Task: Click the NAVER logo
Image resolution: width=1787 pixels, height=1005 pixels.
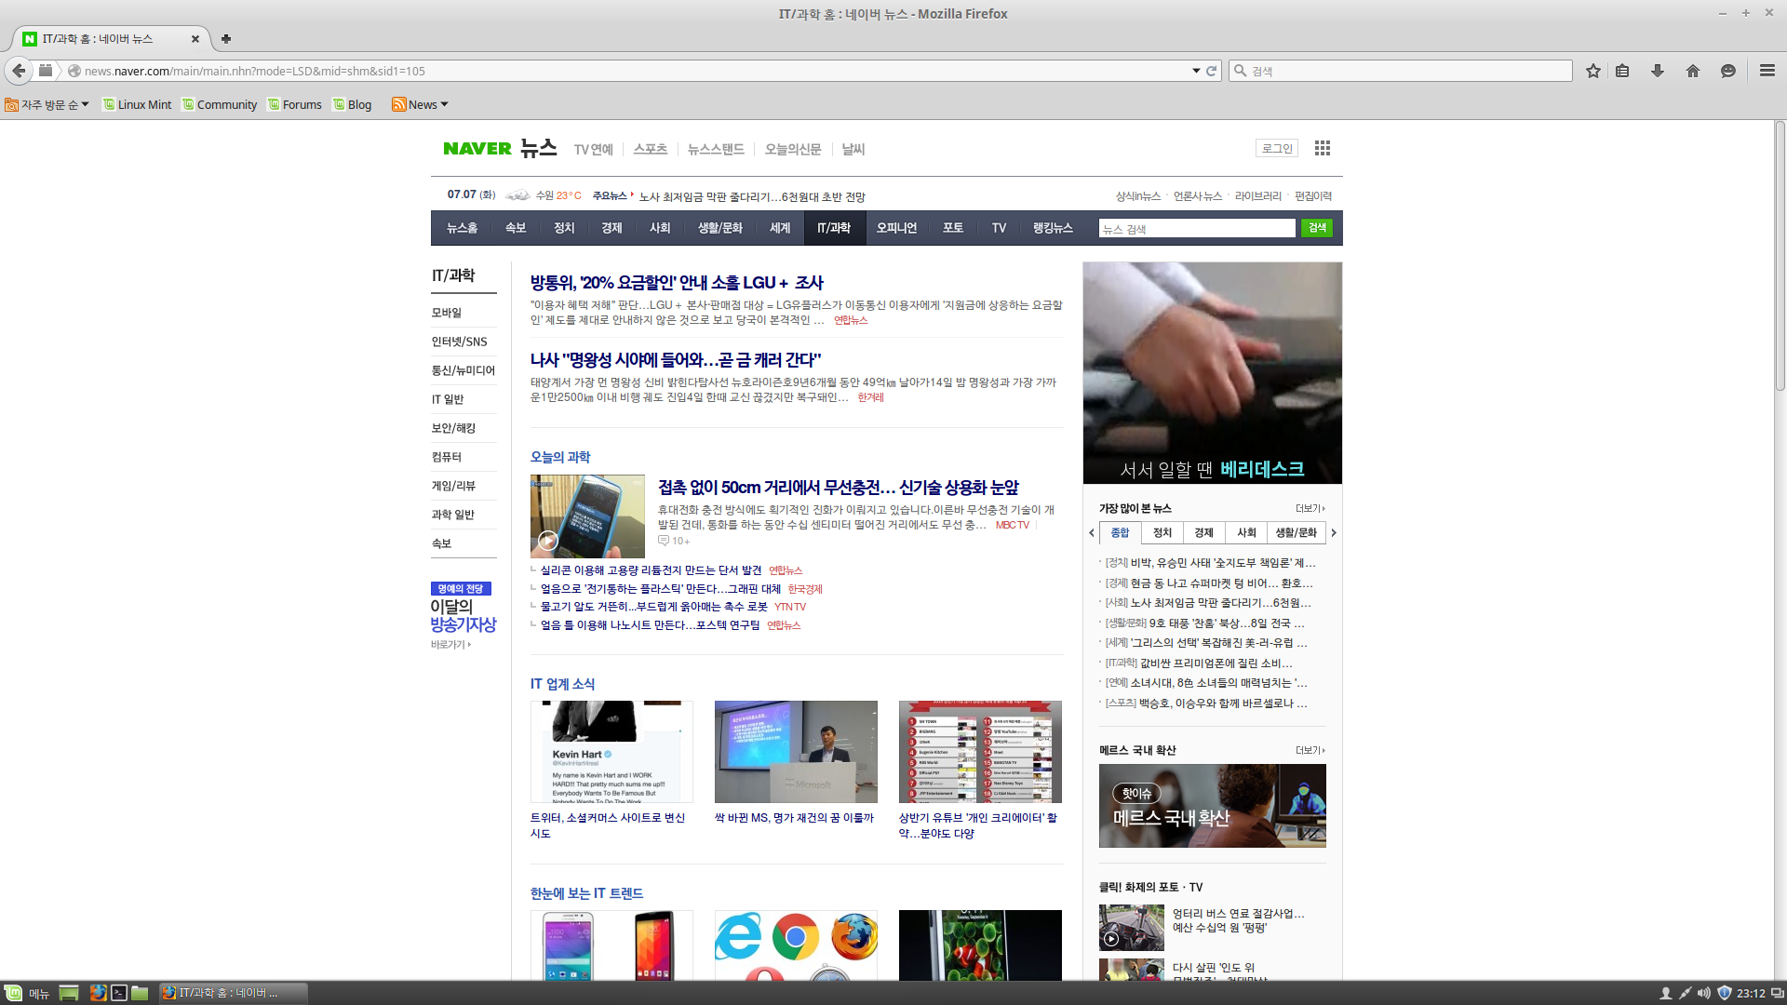Action: (x=477, y=149)
